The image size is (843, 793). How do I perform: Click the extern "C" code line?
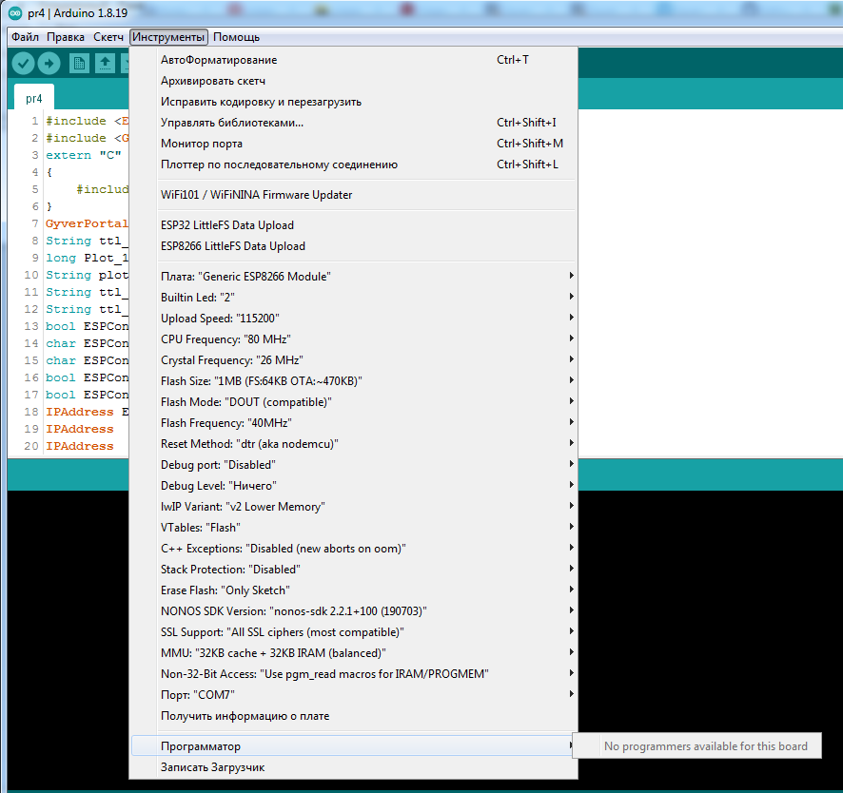(84, 156)
